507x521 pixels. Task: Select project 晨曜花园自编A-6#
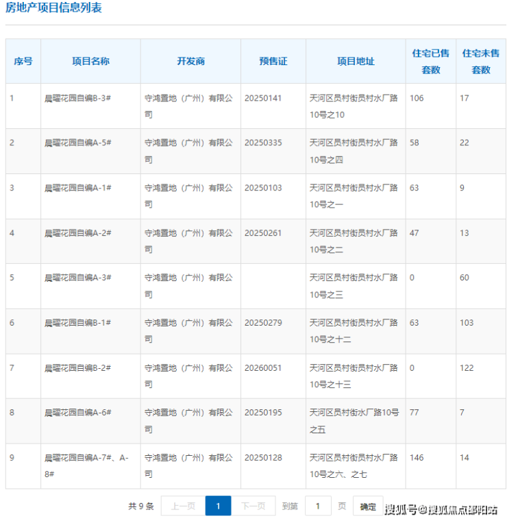[77, 413]
